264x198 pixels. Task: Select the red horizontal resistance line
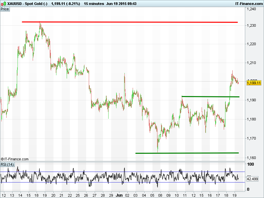point(132,22)
